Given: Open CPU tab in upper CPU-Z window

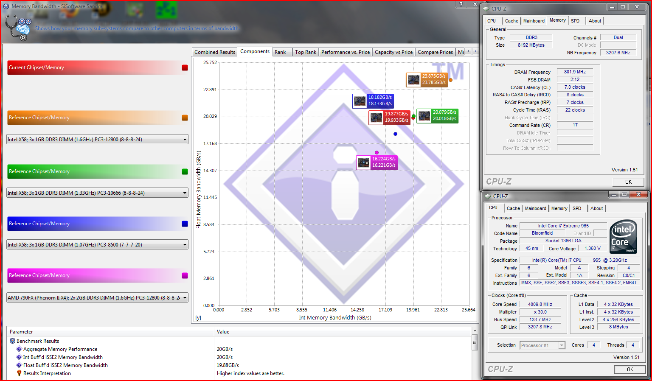Looking at the screenshot, I should [492, 21].
